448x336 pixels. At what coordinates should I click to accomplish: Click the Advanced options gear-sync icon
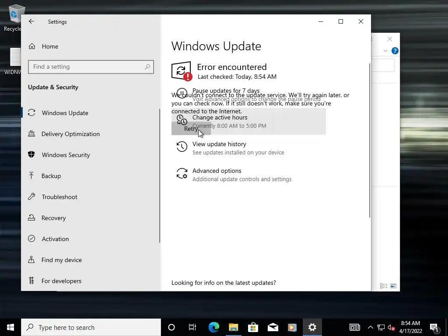[x=182, y=173]
